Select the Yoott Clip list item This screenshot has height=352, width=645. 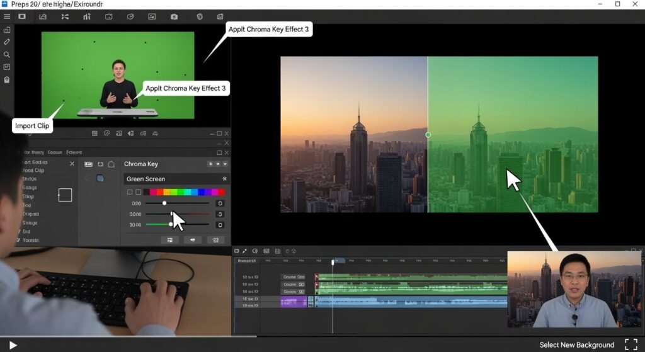[x=33, y=170]
